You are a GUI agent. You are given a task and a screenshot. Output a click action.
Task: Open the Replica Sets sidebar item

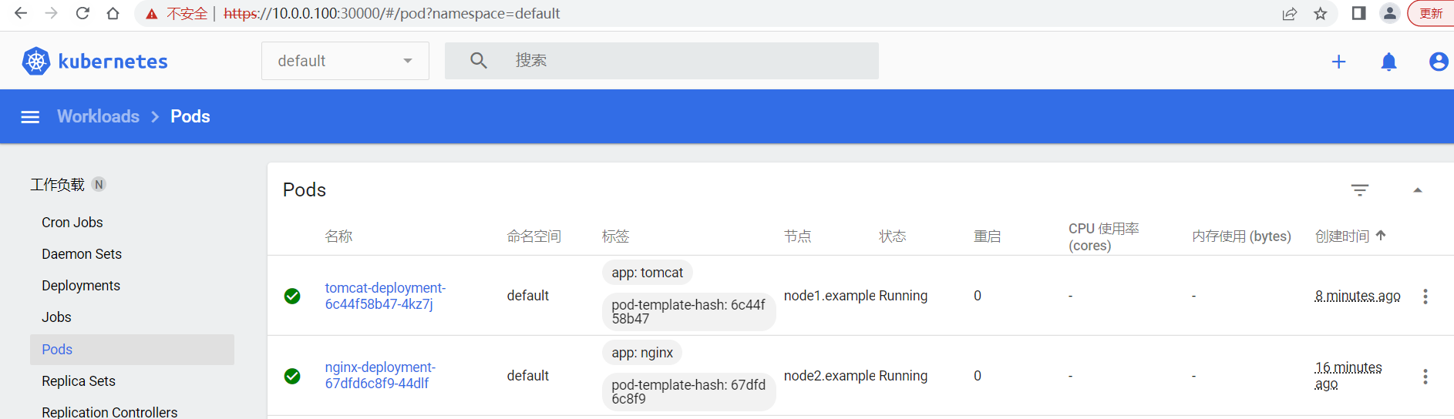[79, 381]
